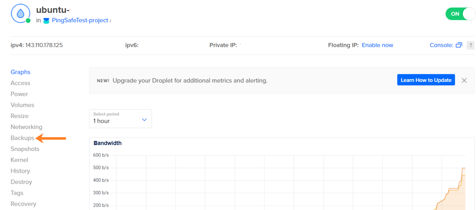The image size is (476, 210).
Task: Dismiss the upgrade banner with X
Action: [x=464, y=81]
